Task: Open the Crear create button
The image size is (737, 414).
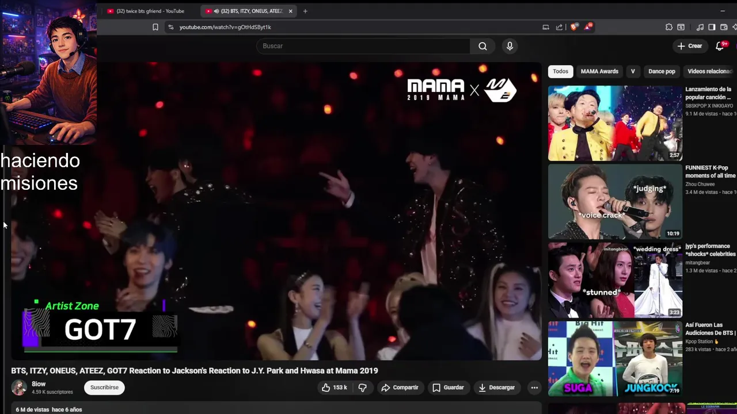Action: [690, 46]
